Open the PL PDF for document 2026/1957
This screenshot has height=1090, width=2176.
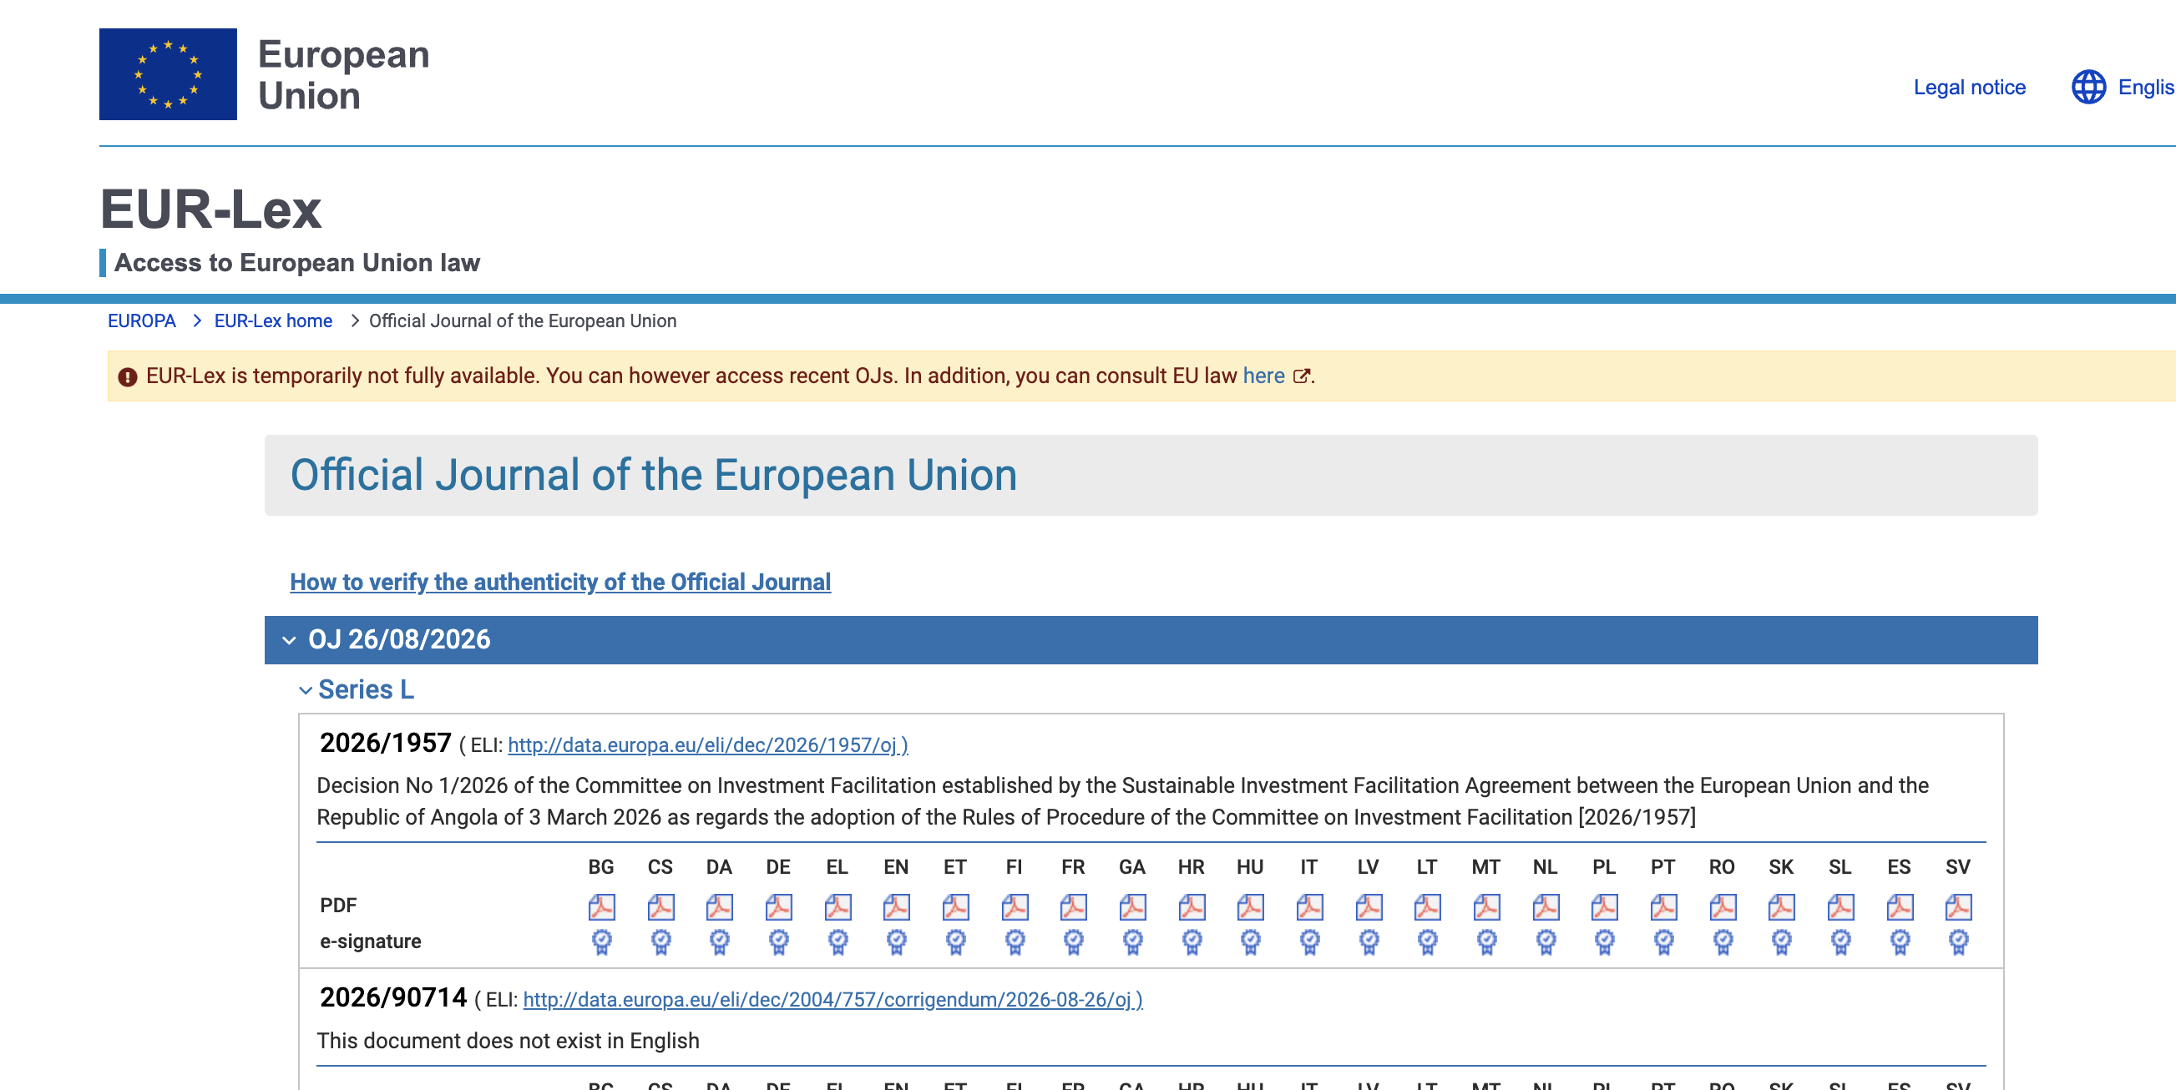pyautogui.click(x=1604, y=906)
